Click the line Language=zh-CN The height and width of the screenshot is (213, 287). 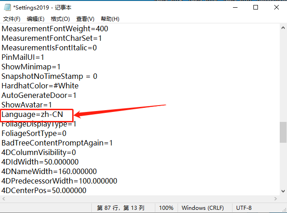click(x=32, y=114)
